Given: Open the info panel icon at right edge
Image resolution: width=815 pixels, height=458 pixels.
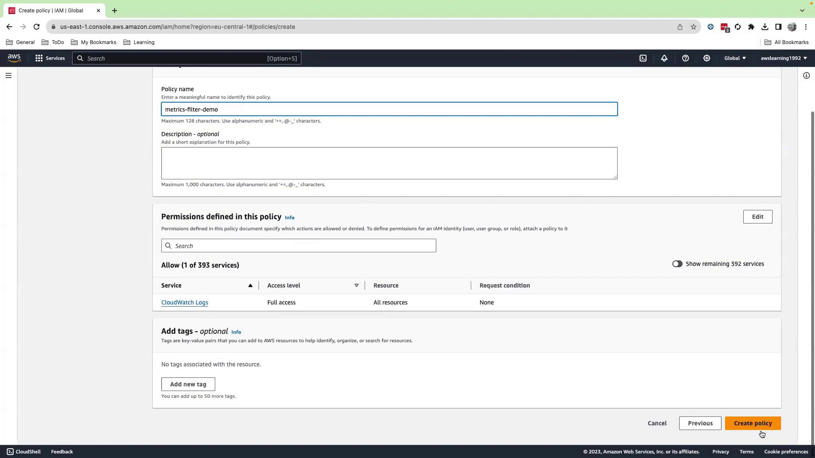Looking at the screenshot, I should click(807, 76).
